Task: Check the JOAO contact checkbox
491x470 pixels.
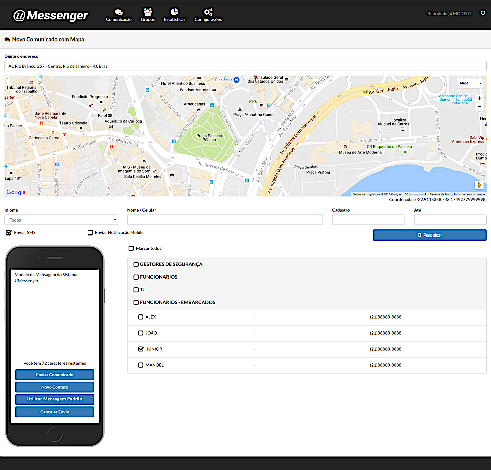Action: 141,333
